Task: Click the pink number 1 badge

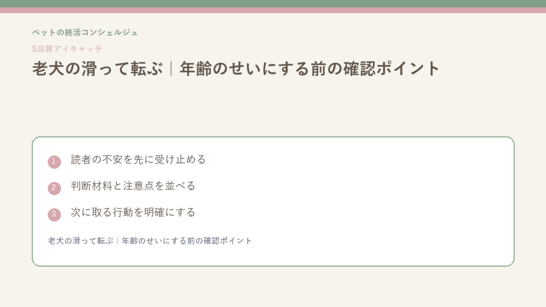Action: click(x=54, y=162)
